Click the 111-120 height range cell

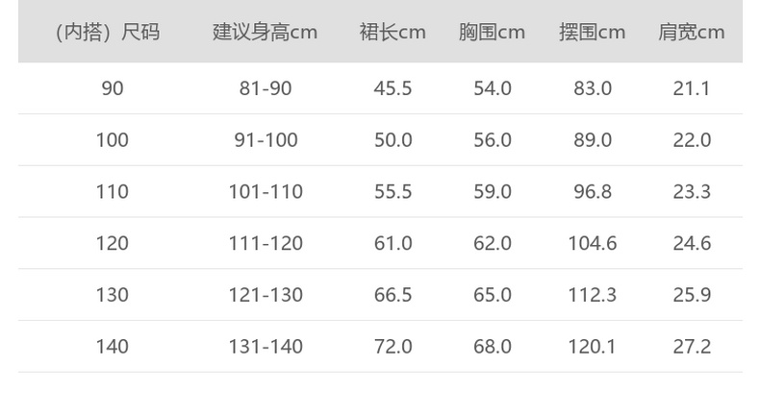coord(265,243)
